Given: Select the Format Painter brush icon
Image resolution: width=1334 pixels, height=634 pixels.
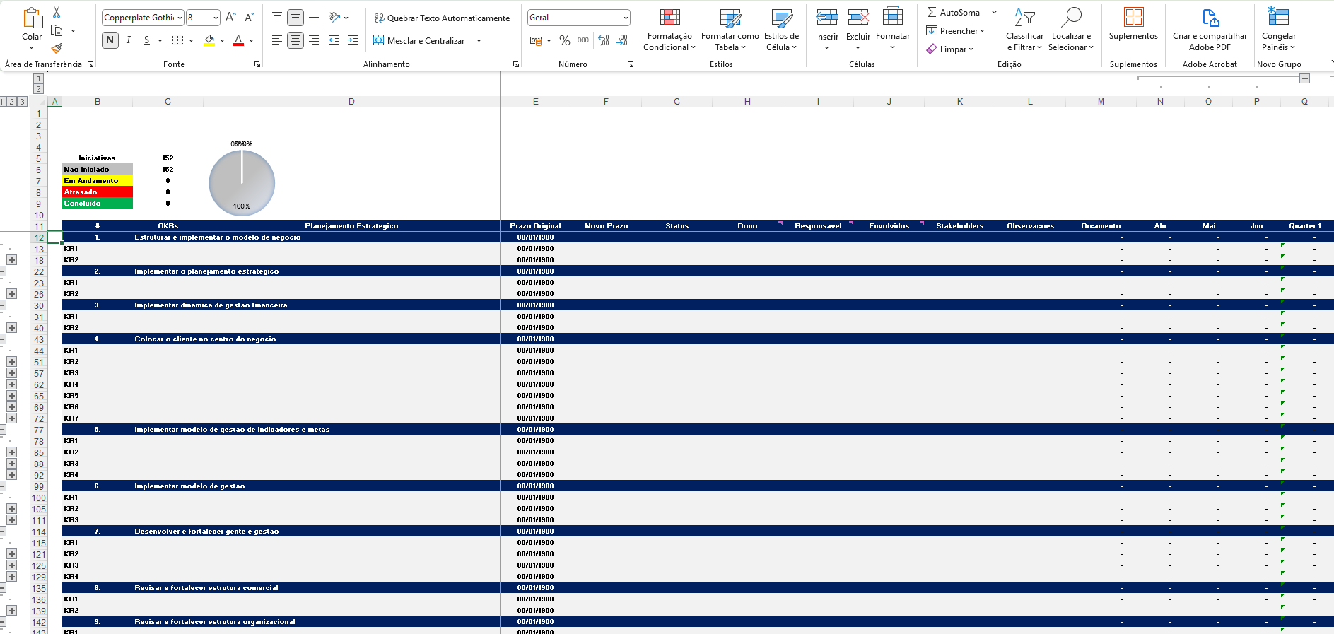Looking at the screenshot, I should tap(57, 48).
